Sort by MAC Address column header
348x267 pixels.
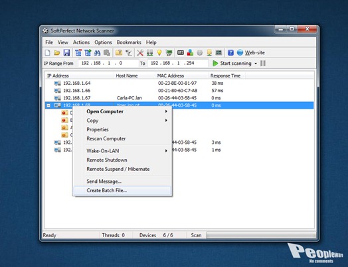tap(182, 76)
